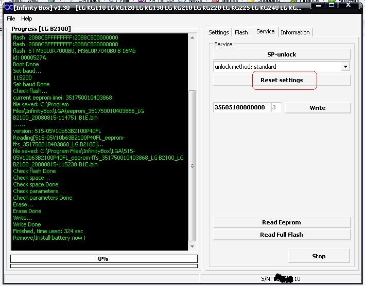Click the Infinity Box logo icon in title bar
Viewport: 365px width, 286px height.
pos(9,7)
